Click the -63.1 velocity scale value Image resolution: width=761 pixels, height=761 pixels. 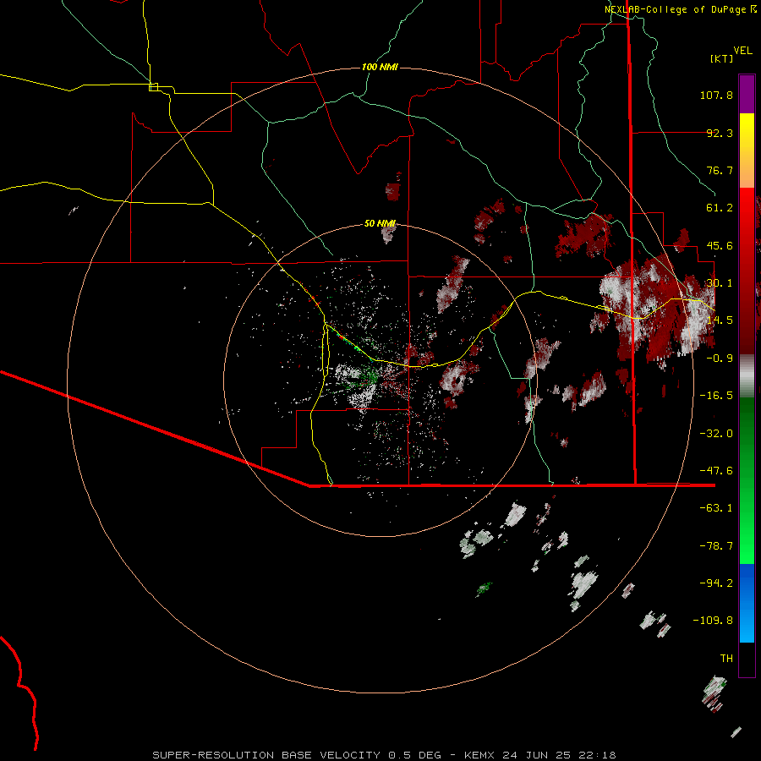(x=716, y=508)
